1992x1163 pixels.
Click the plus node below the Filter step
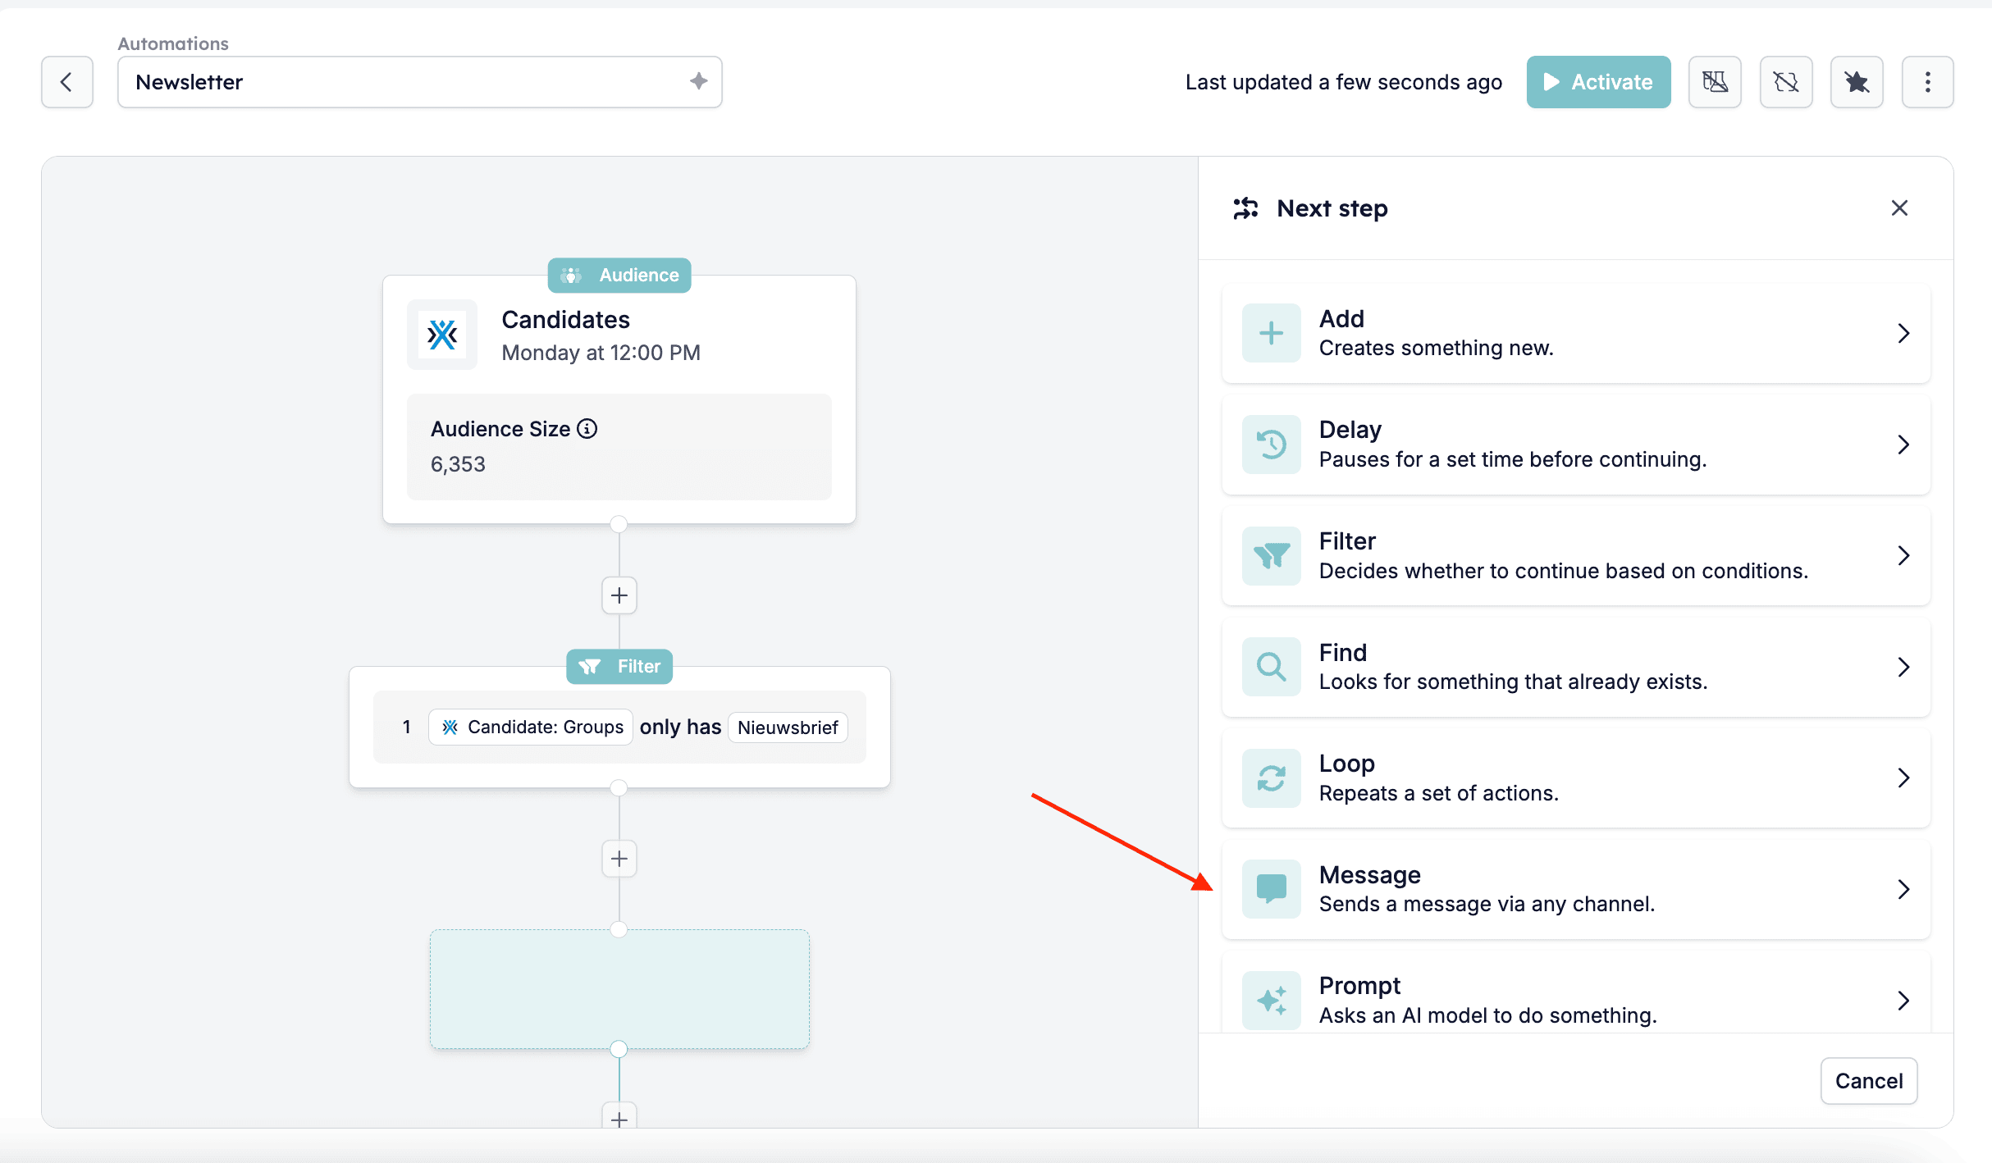(619, 859)
